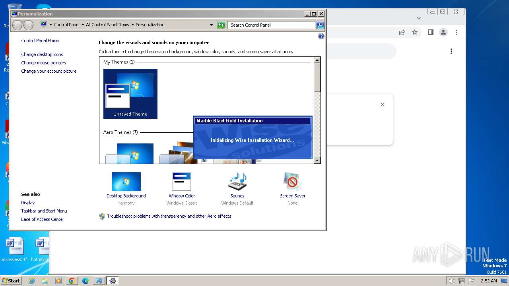The height and width of the screenshot is (286, 509).
Task: Open Taskbar and Start Menu link
Action: pos(44,211)
